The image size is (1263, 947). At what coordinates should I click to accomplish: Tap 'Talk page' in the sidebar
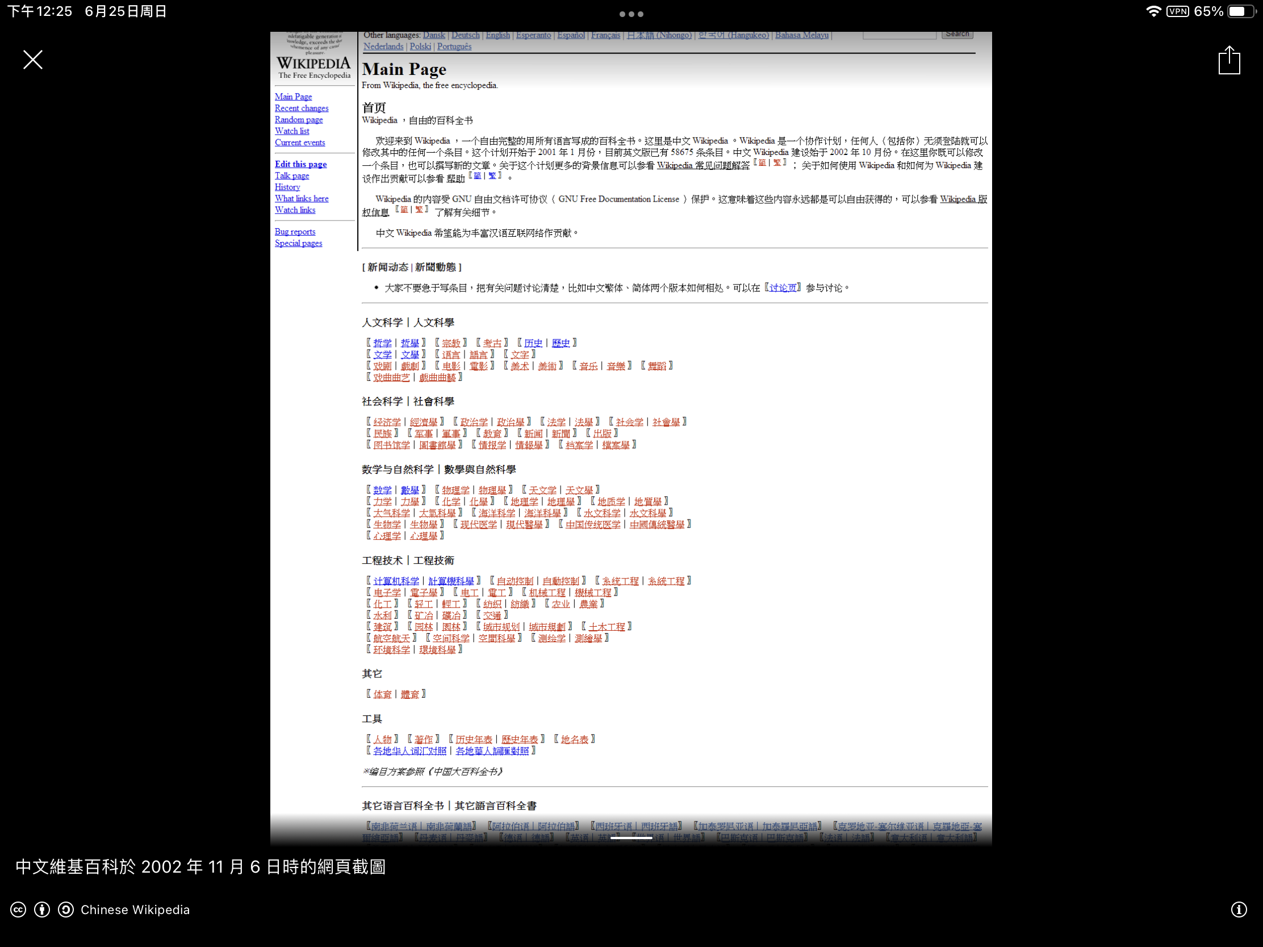click(292, 175)
